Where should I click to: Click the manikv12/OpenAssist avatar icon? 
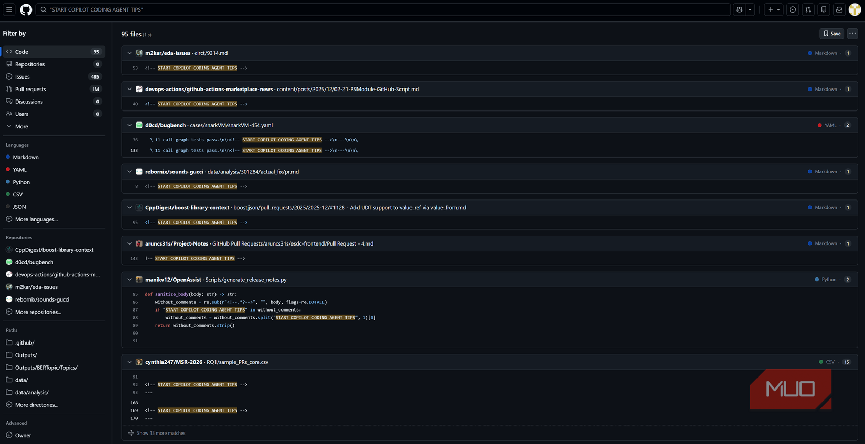tap(139, 280)
